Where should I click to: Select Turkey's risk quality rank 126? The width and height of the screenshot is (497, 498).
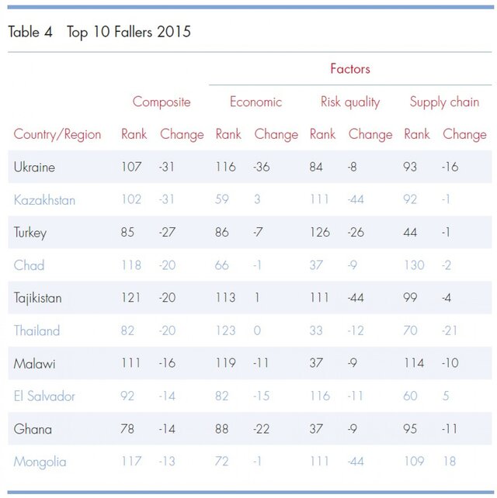(x=320, y=232)
